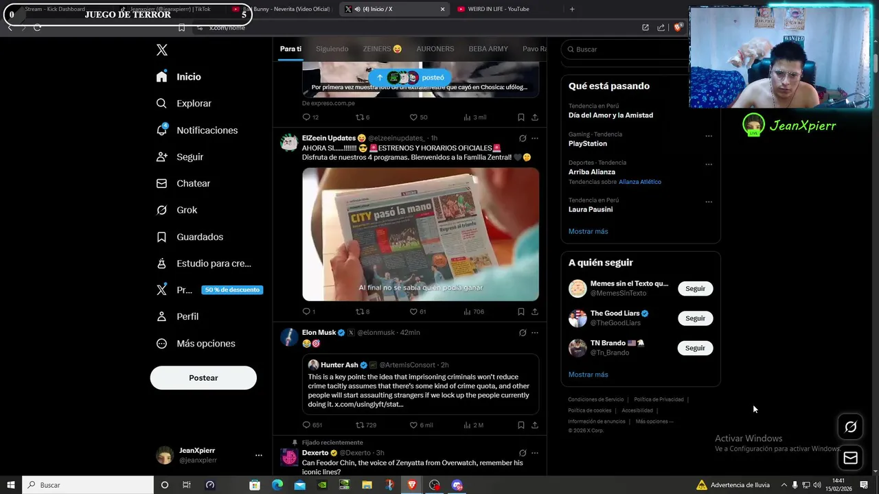Like the expreso.com.pe post
This screenshot has width=879, height=494.
[413, 117]
